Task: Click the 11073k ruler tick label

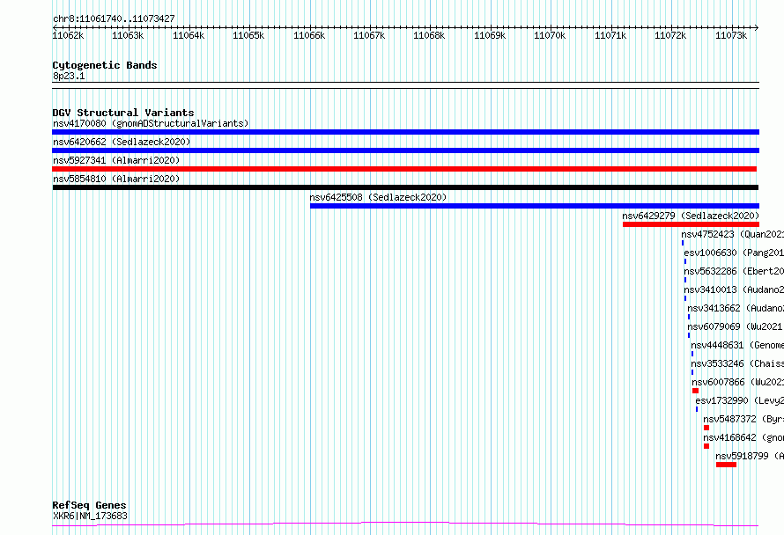Action: (x=730, y=35)
